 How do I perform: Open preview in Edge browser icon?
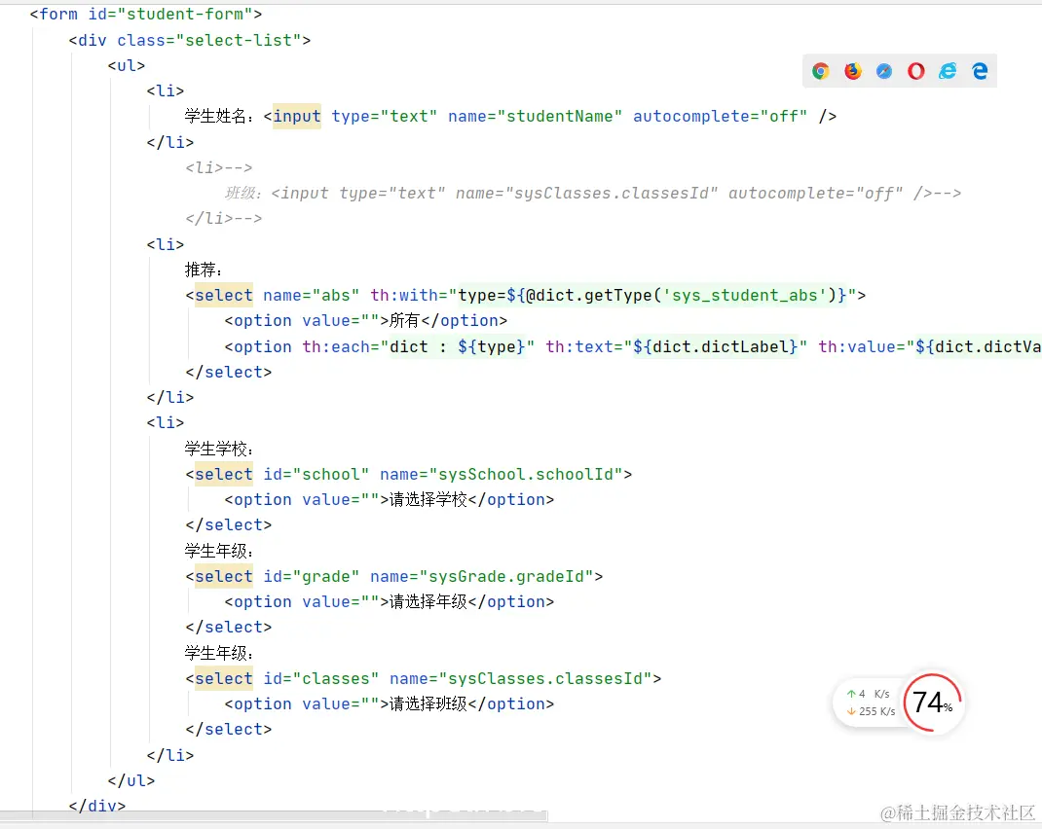980,71
